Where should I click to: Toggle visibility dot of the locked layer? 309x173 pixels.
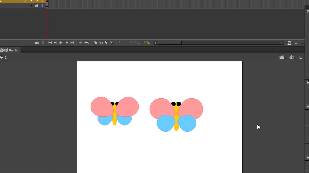coord(31,5)
